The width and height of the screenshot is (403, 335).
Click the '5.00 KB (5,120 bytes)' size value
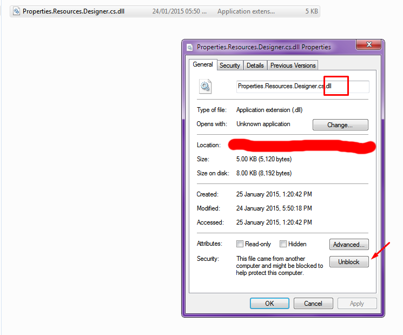(264, 159)
